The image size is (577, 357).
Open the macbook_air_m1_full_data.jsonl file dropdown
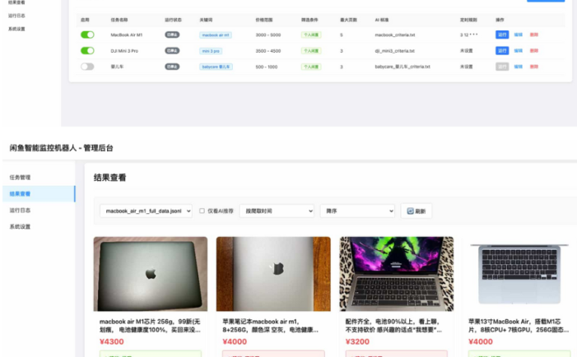(146, 211)
